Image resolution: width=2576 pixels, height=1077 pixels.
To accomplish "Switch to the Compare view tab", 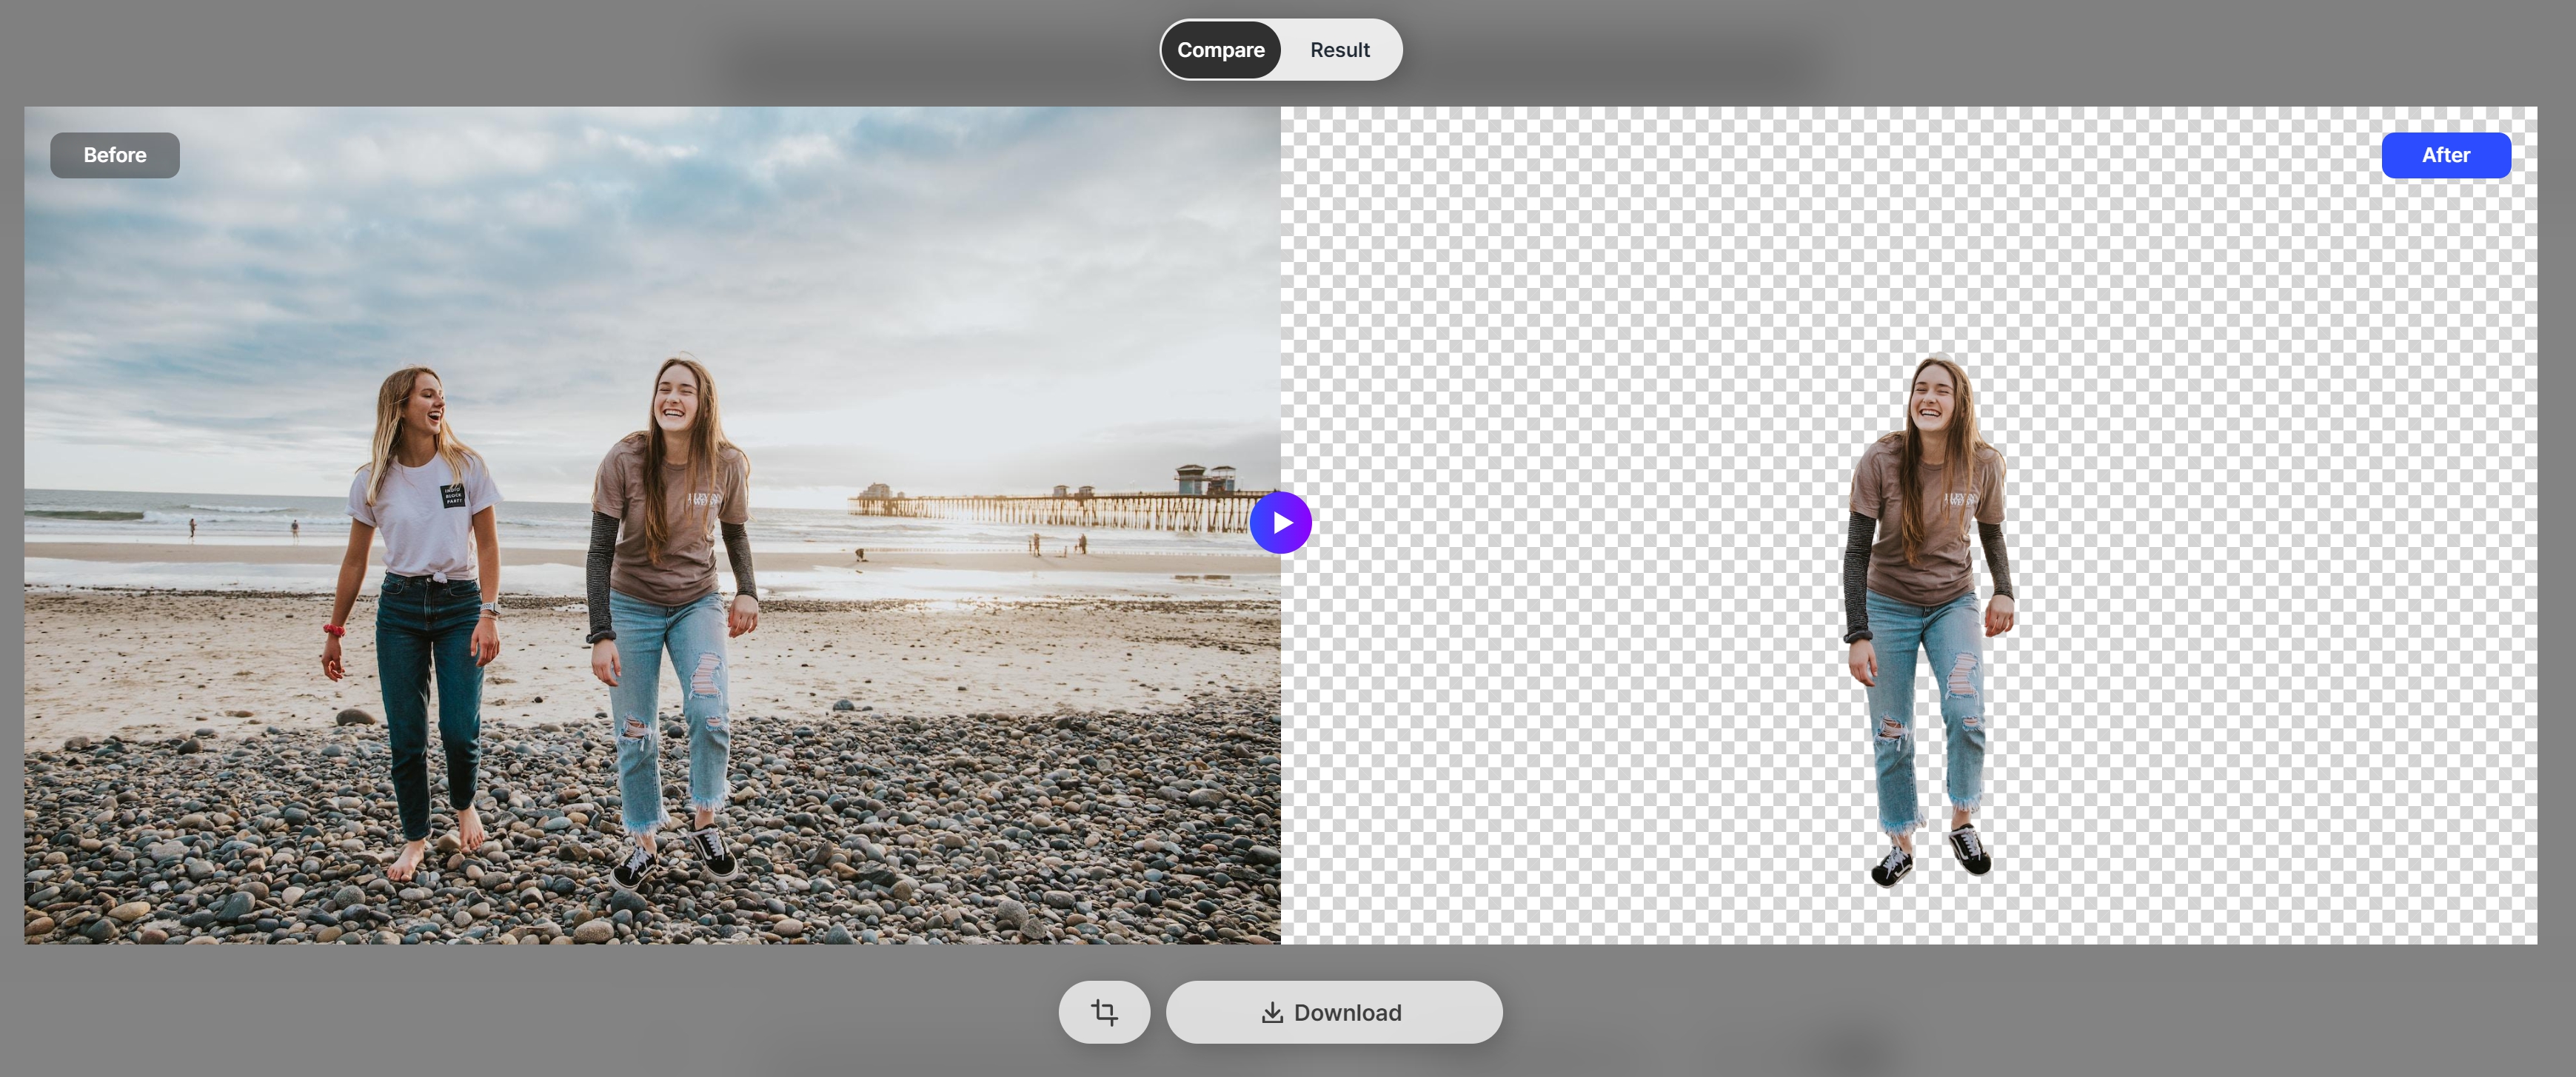I will point(1220,50).
